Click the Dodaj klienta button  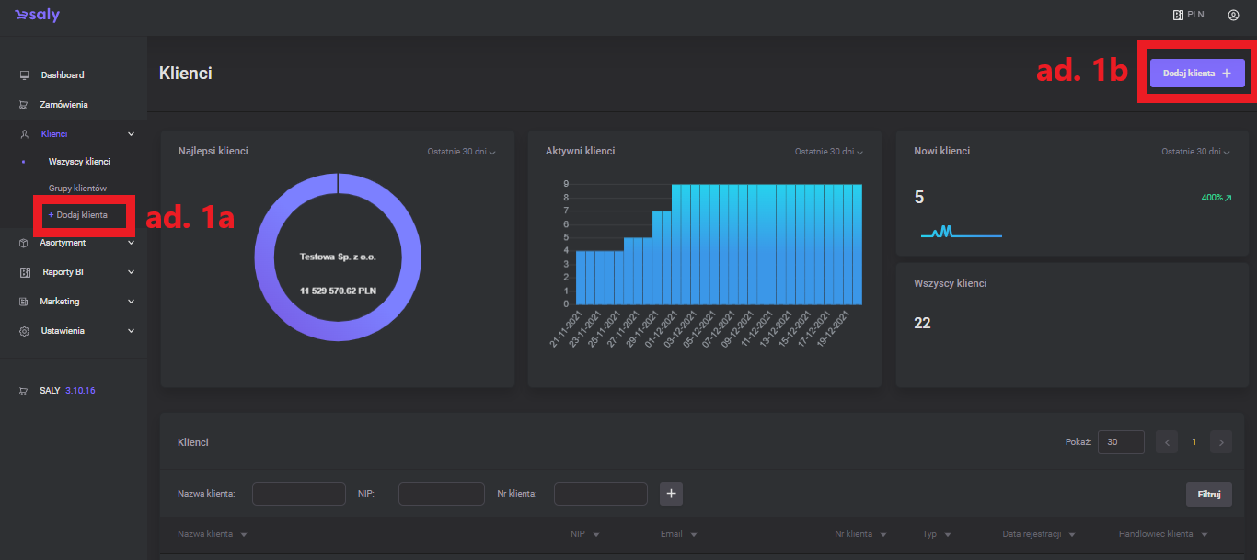[x=1196, y=73]
